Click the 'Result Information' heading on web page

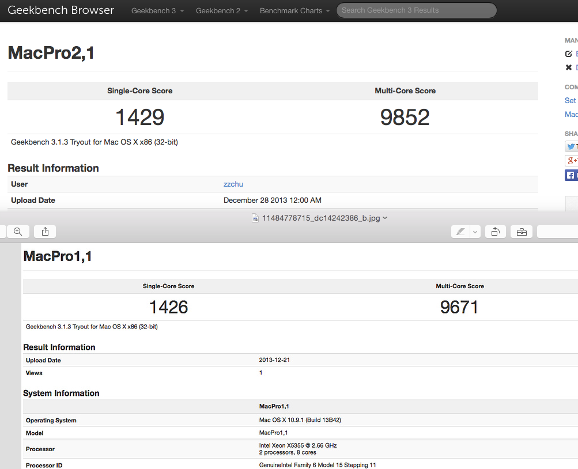(53, 168)
